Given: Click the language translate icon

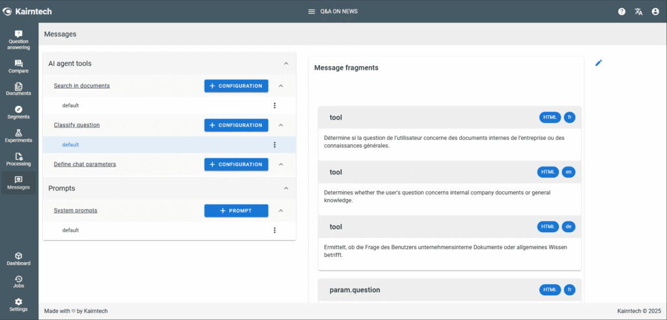Looking at the screenshot, I should (x=638, y=12).
